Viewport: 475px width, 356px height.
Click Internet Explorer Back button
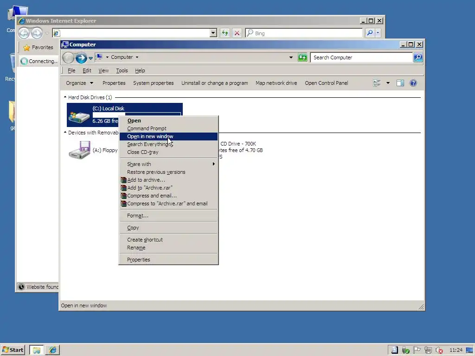click(24, 33)
